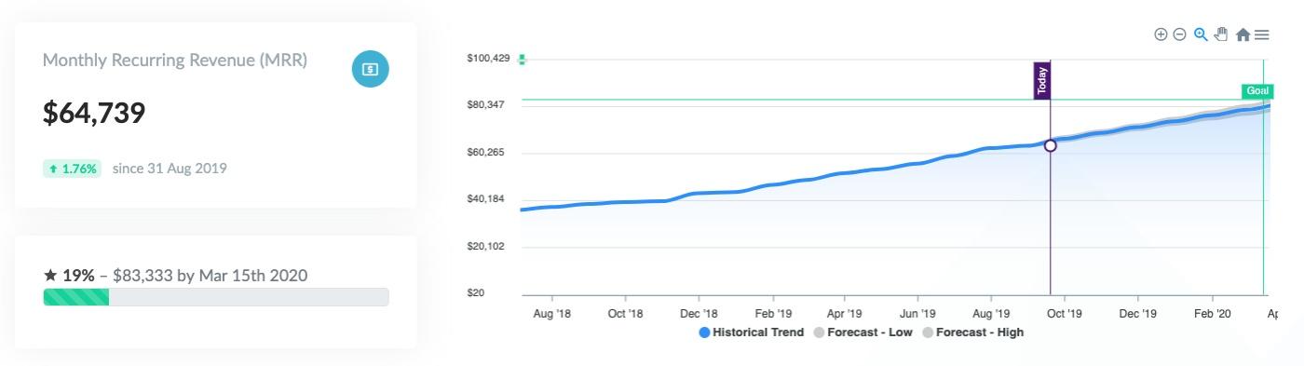
Task: Click the Feb '19 x-axis label
Action: pos(773,314)
